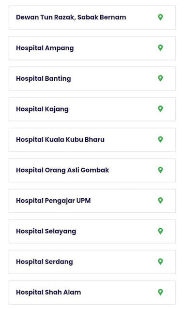Viewport: 185px width, 309px height.
Task: Tap location pin beside Hospital Ampang
Action: [x=160, y=48]
